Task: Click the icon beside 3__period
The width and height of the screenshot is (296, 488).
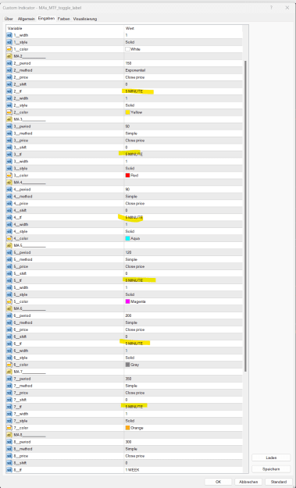Action: pos(9,126)
